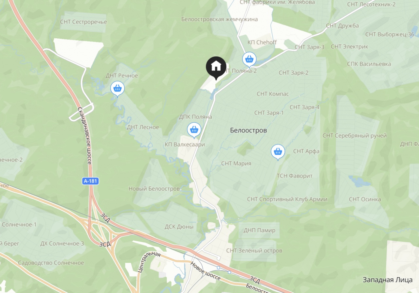This screenshot has height=293, width=419.
Task: Click the КП Валкесаари label
Action: tap(185, 144)
